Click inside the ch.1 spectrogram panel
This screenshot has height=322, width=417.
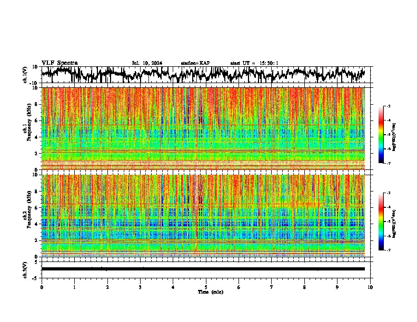(203, 128)
